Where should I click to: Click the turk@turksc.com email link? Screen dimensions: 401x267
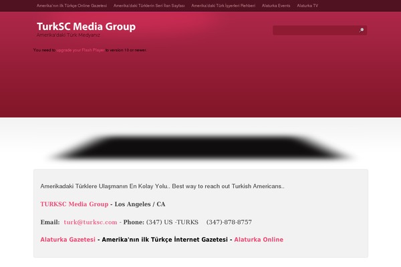pos(90,222)
